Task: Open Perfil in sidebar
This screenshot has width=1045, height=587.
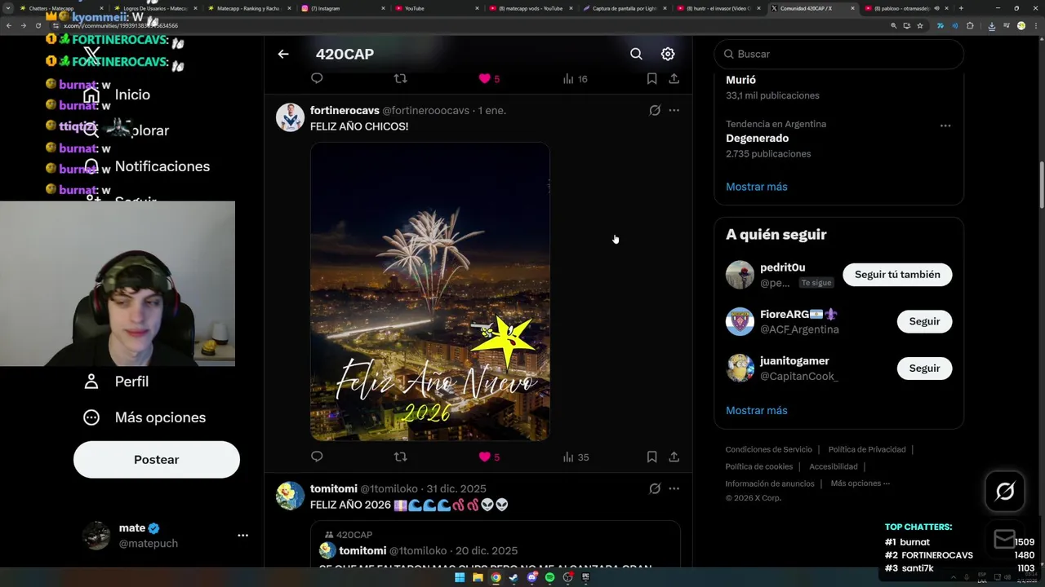Action: coord(115,382)
